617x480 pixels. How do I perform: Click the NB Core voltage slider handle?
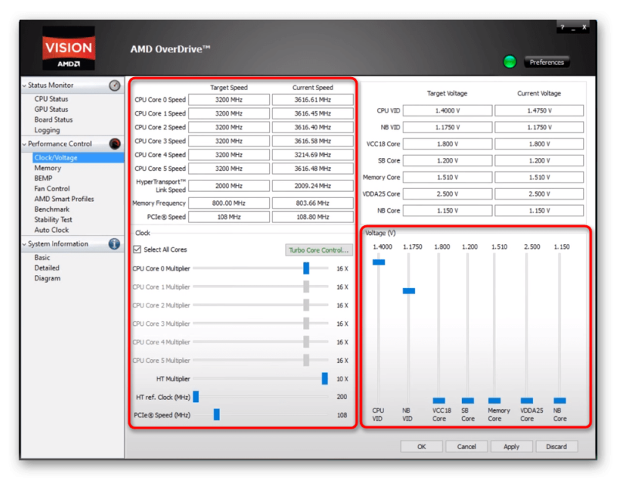click(560, 401)
